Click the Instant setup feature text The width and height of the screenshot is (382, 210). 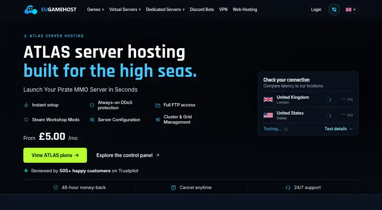click(45, 105)
